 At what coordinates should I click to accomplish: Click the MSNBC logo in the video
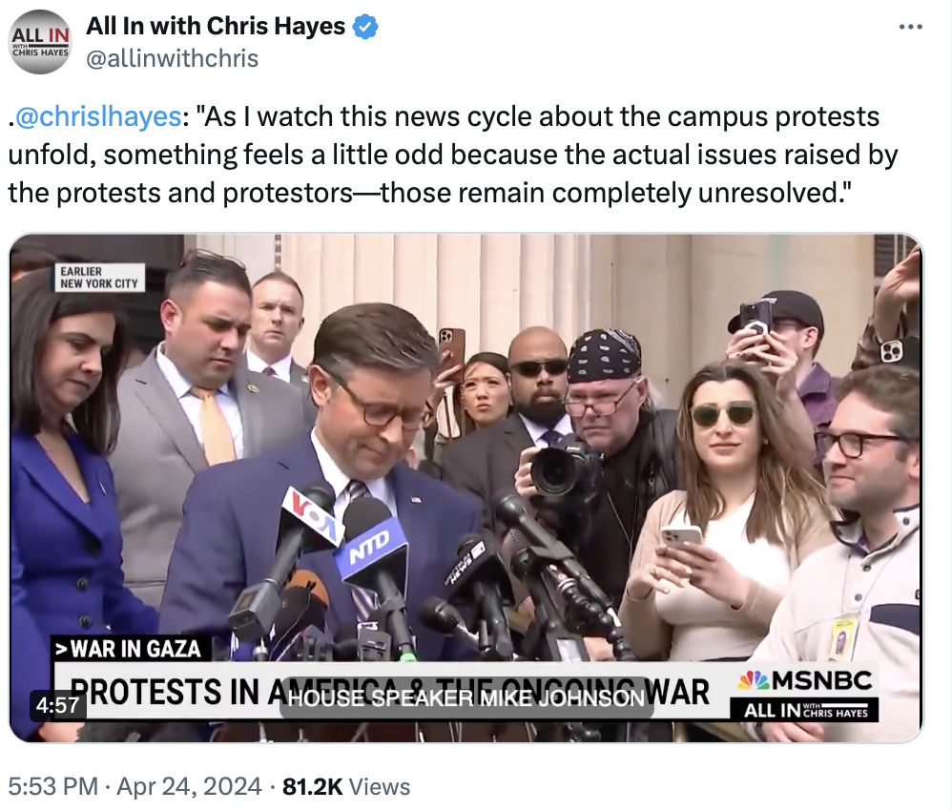pyautogui.click(x=804, y=680)
